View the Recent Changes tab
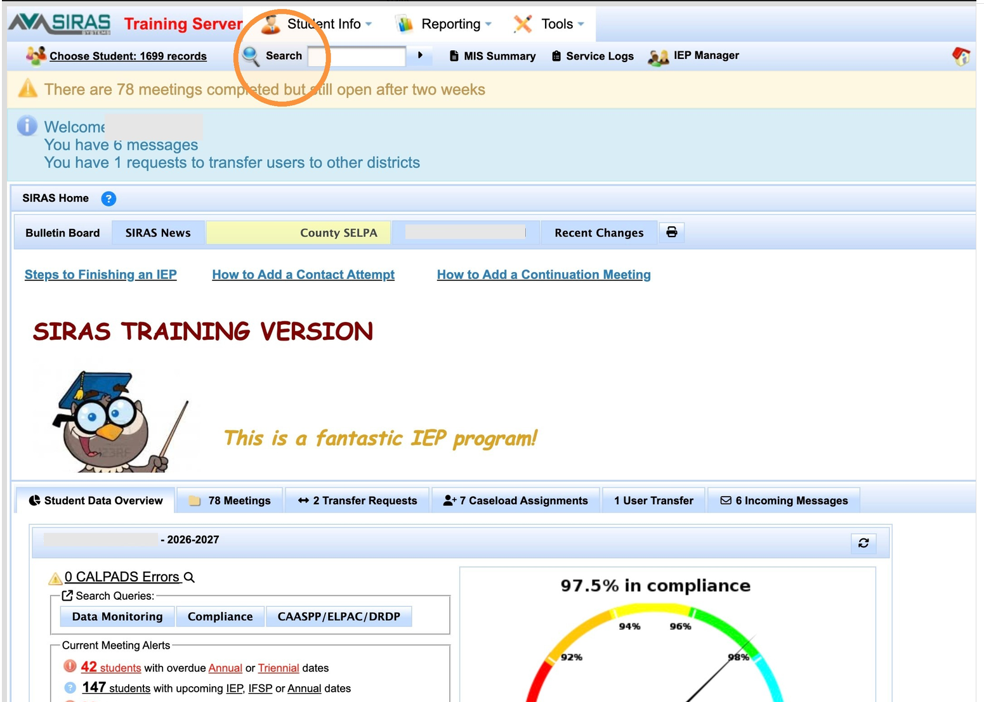Viewport: 984px width, 702px height. 599,233
